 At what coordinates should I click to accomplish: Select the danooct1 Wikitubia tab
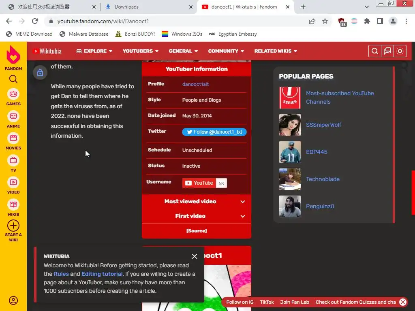click(x=245, y=7)
